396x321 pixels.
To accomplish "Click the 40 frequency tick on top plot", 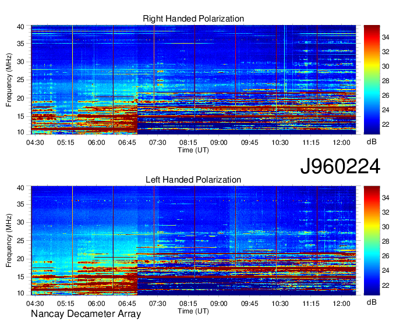I will point(20,27).
